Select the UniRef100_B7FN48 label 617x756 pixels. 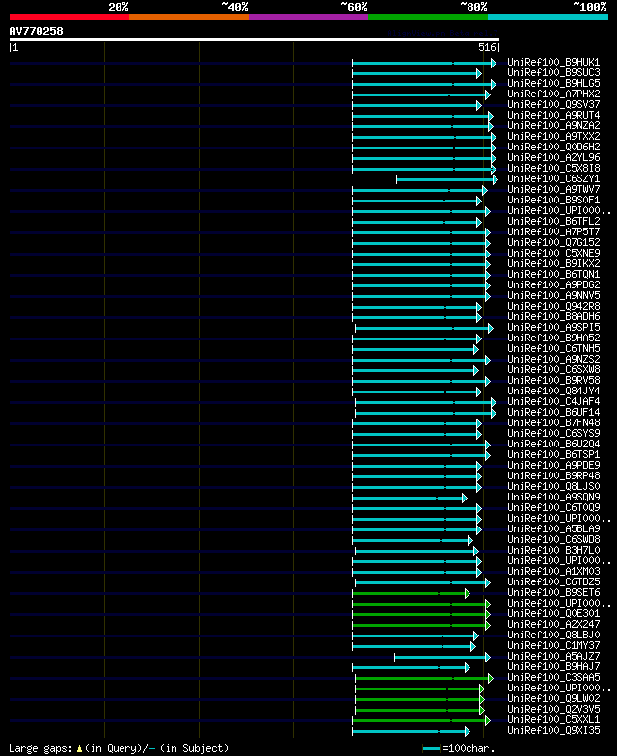(553, 422)
